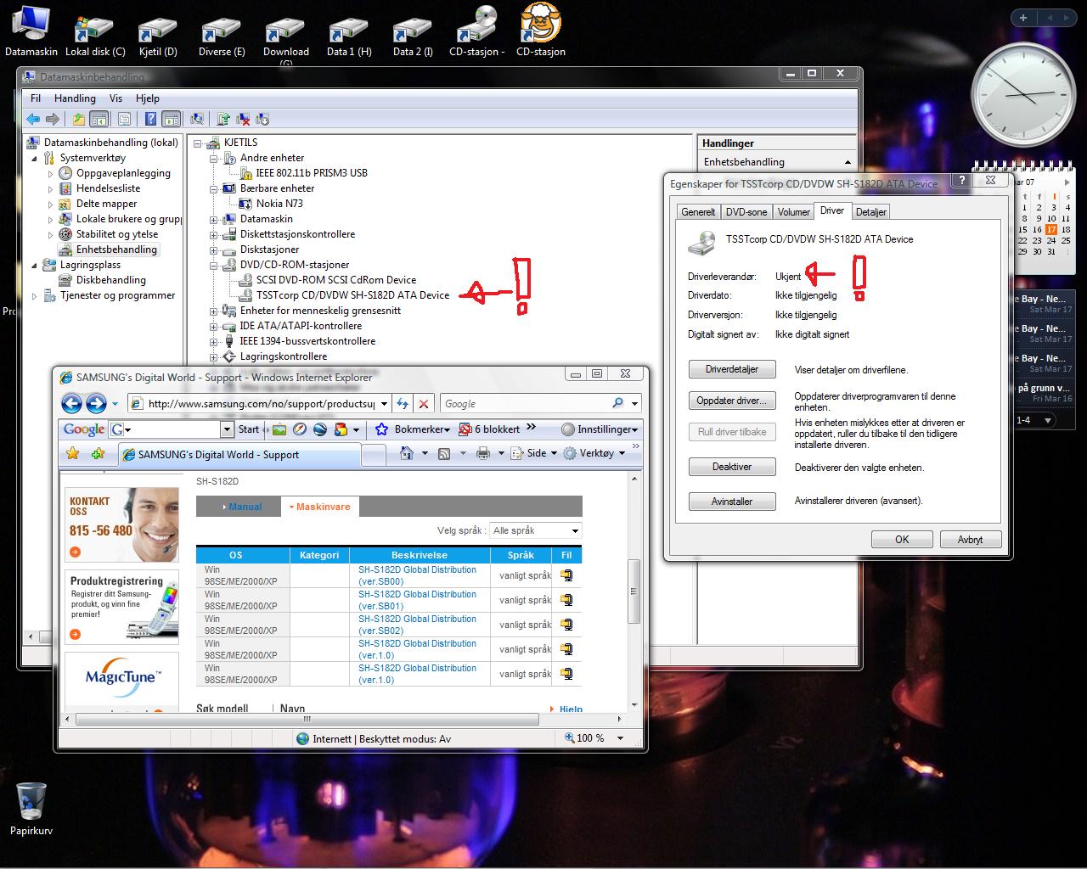Click the IE Google search input field
Screen dimensions: 1087x869
[527, 404]
